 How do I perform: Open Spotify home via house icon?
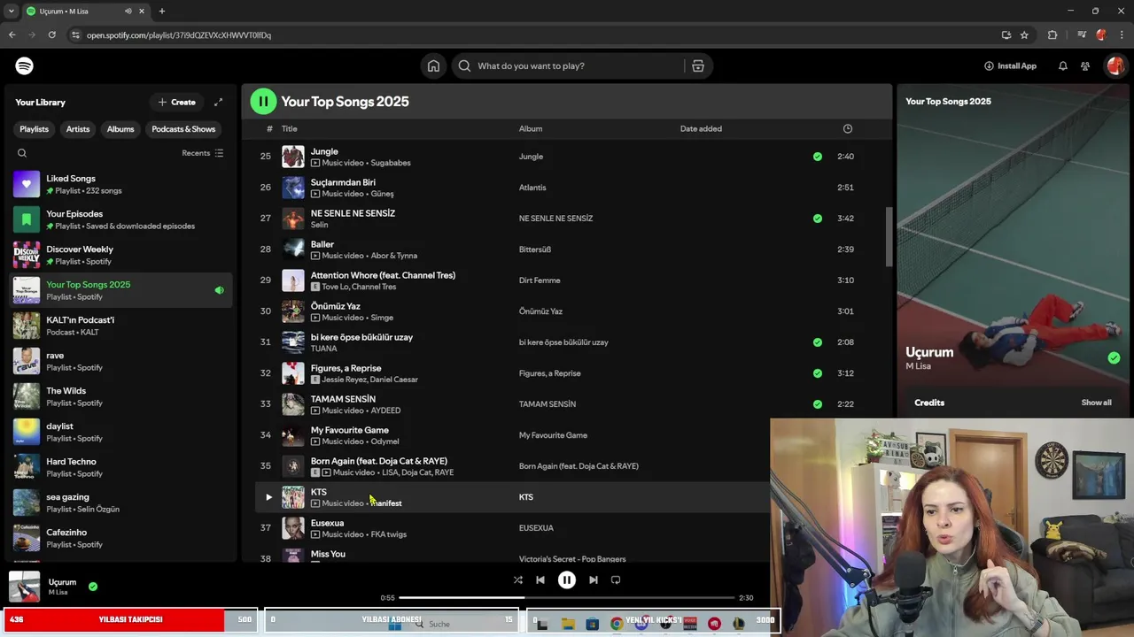(x=433, y=65)
